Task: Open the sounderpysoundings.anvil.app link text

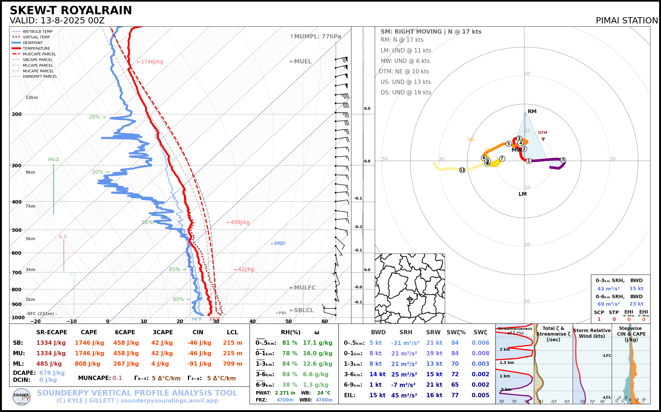Action: [169, 400]
